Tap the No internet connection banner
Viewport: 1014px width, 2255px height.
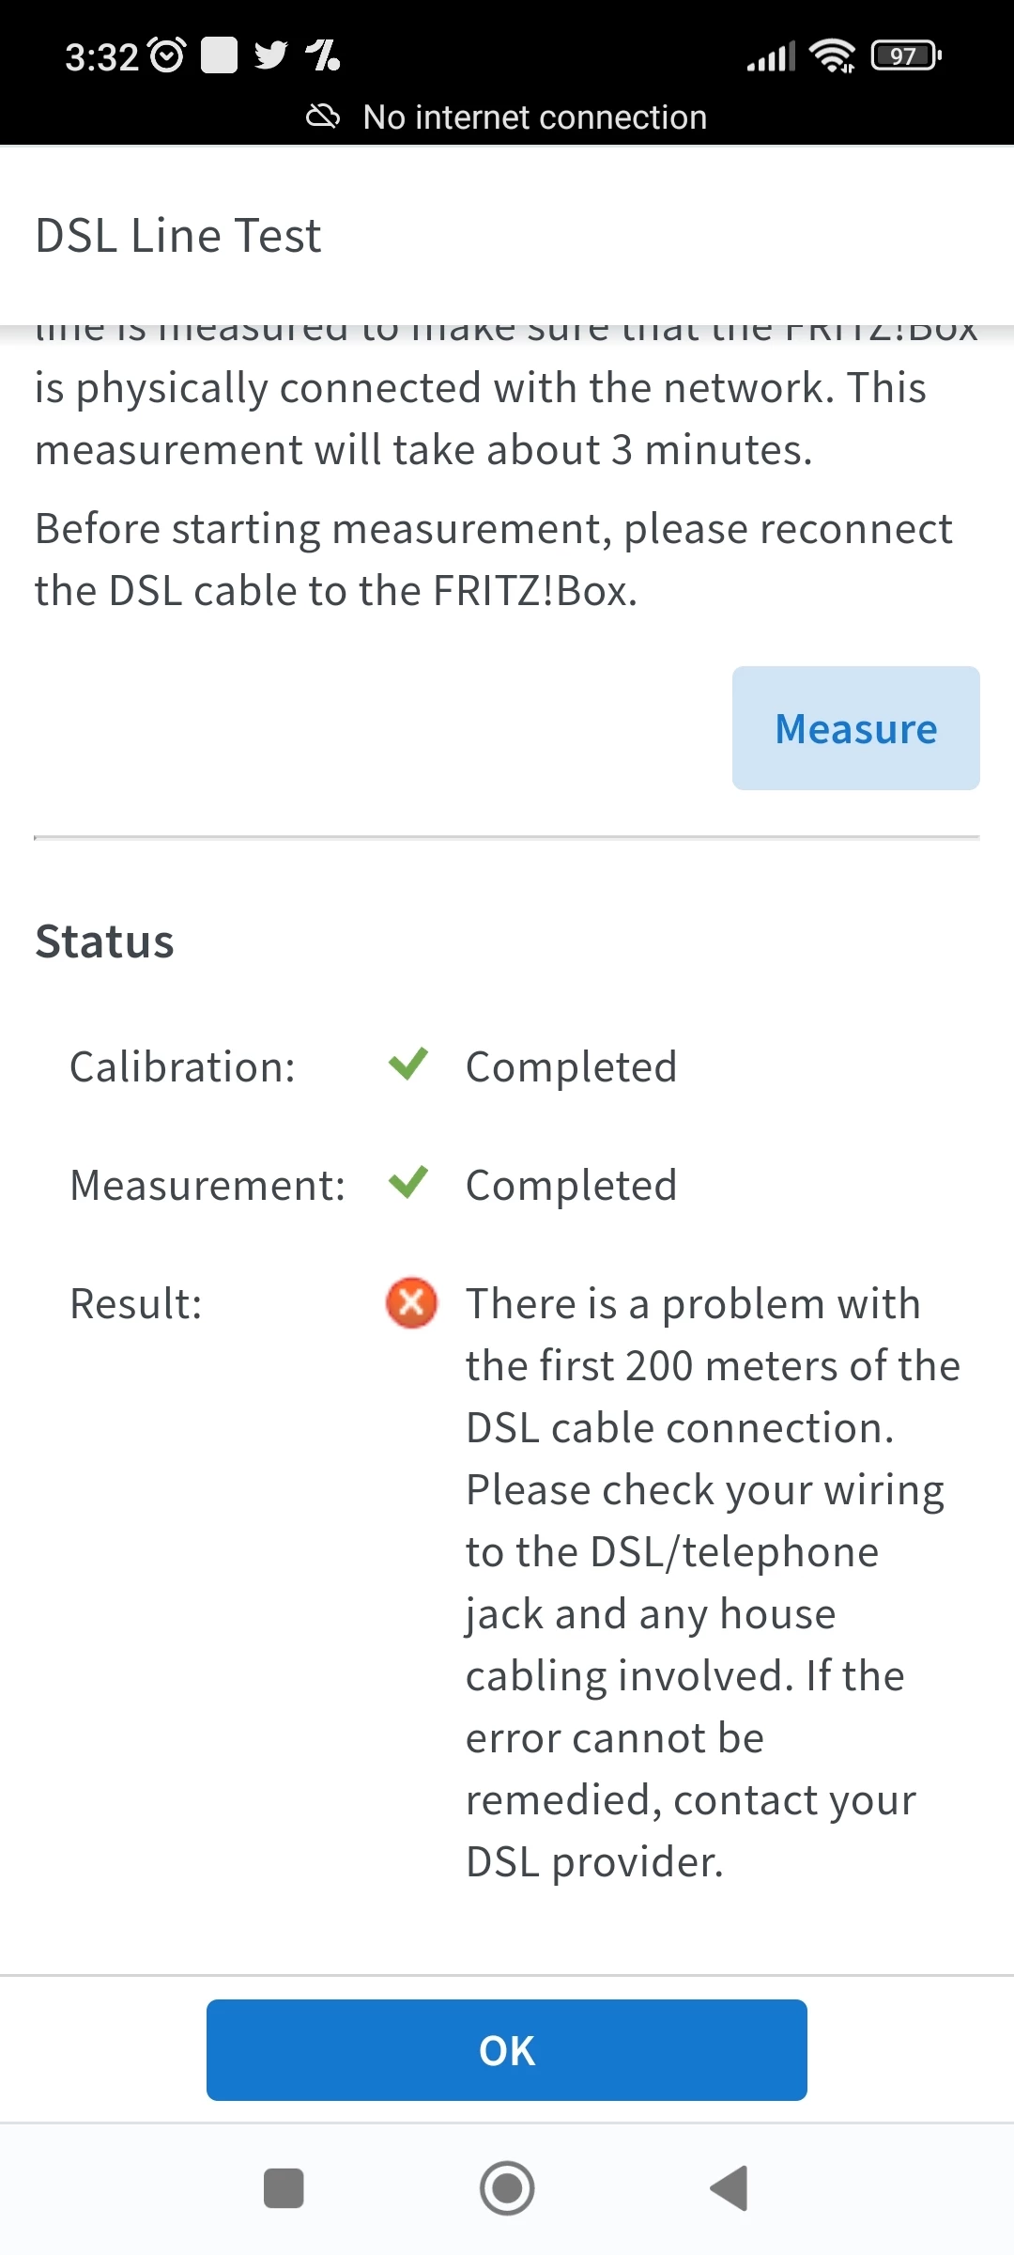pos(533,117)
